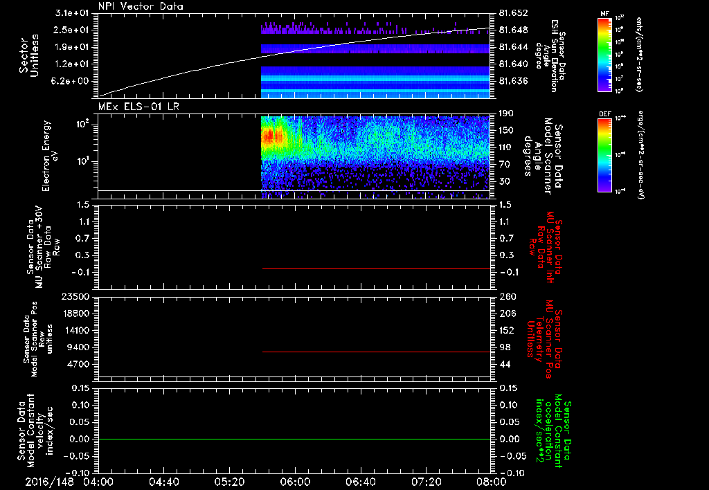The image size is (709, 490).
Task: Click the 2016/148 date label
Action: 49,482
